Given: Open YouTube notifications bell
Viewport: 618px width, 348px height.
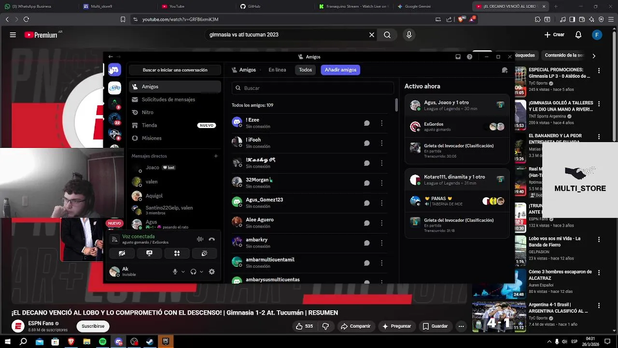Looking at the screenshot, I should coord(578,35).
